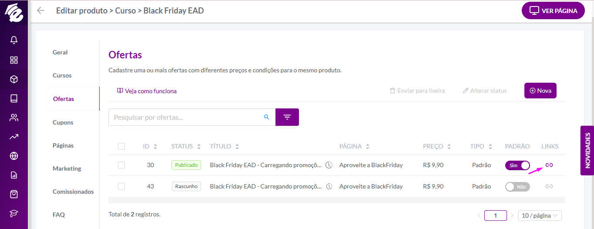Open users icon in sidebar

[14, 118]
